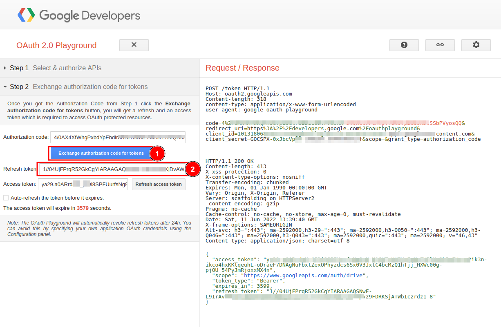501x327 pixels.
Task: Click red annotation circle number 1
Action: (x=157, y=153)
